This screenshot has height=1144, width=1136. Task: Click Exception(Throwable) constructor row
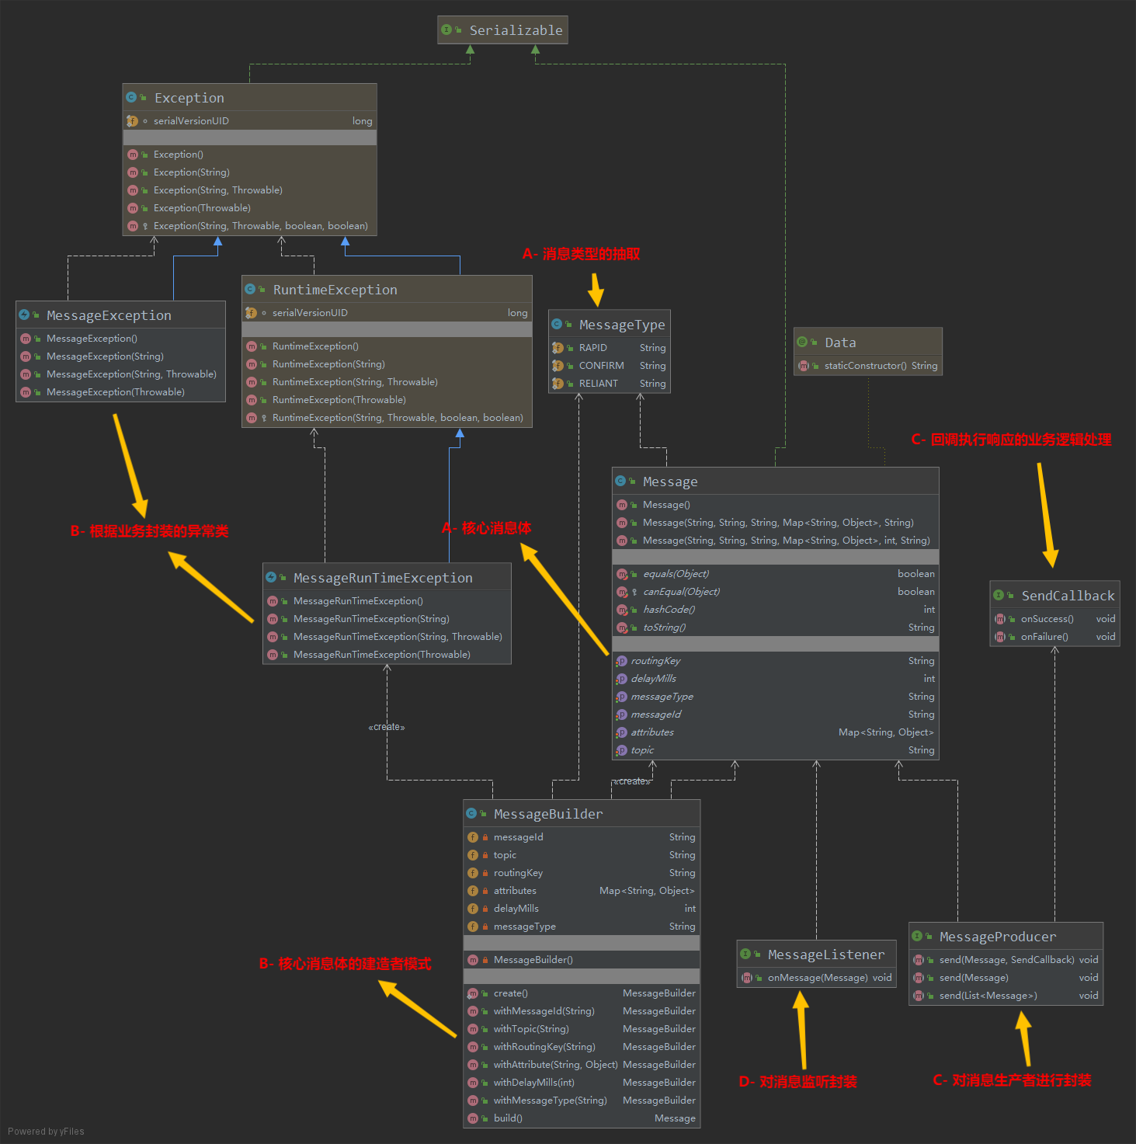[249, 207]
